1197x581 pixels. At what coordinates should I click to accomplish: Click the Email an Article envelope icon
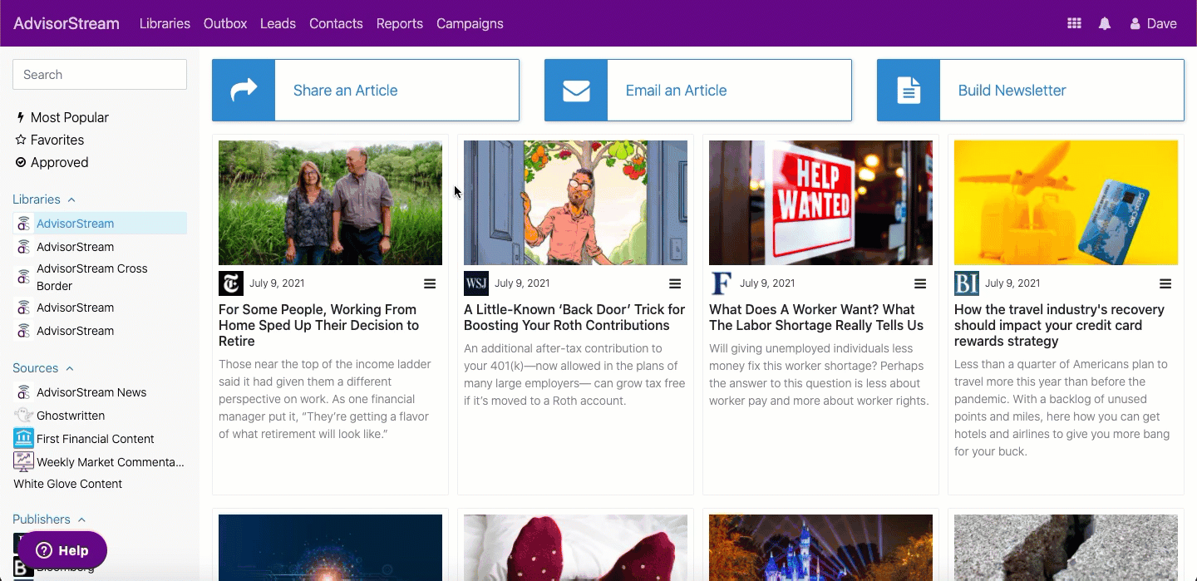coord(576,90)
